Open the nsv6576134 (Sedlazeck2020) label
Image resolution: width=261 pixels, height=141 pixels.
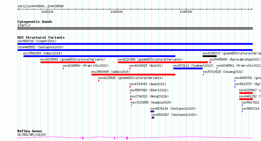(173, 109)
